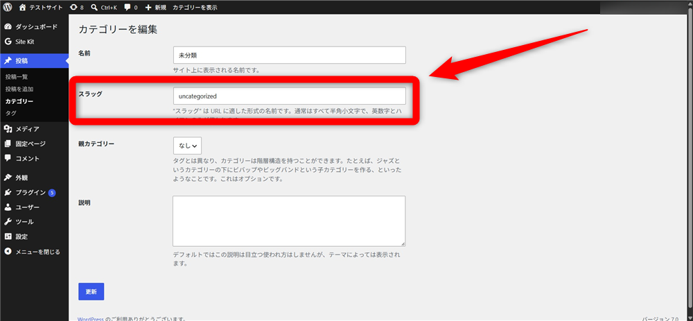Click 新規 label in the top bar
The height and width of the screenshot is (321, 693).
pos(161,8)
